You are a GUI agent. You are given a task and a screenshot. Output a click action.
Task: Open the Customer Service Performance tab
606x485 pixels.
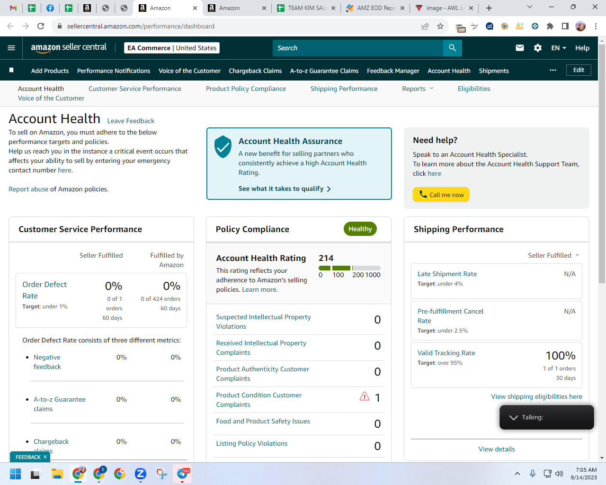135,89
